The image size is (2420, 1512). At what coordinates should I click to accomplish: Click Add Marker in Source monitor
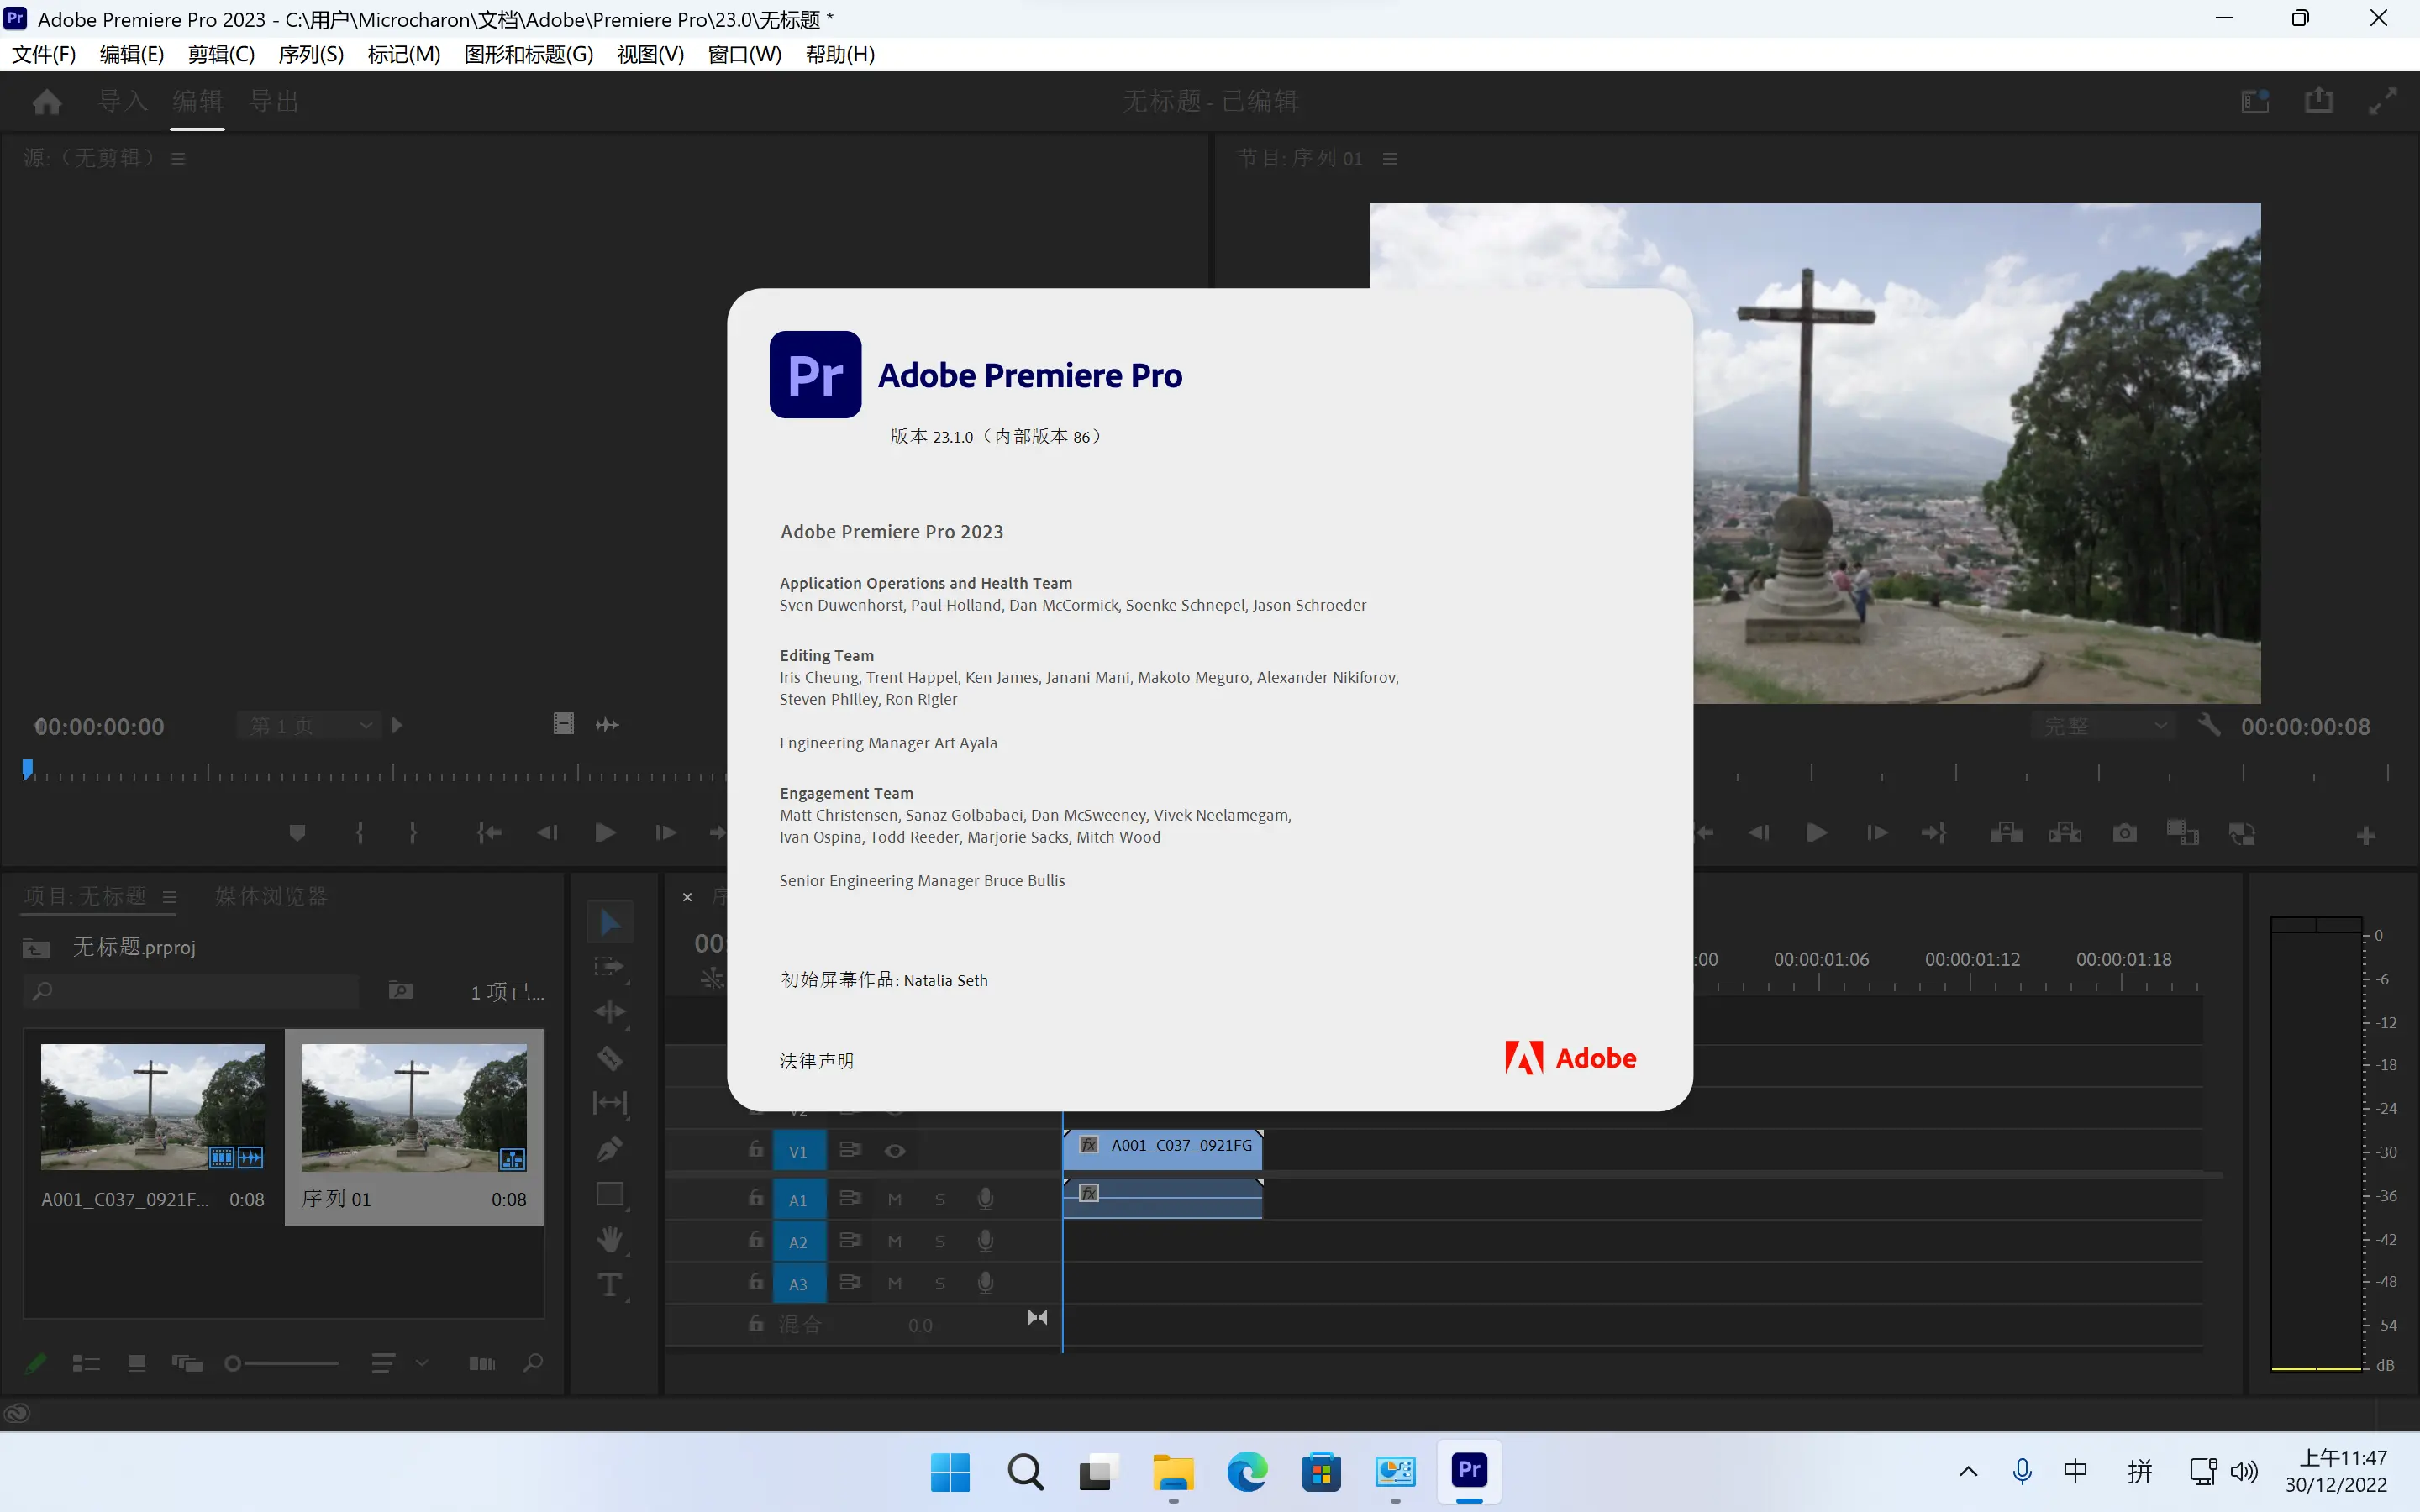point(297,833)
